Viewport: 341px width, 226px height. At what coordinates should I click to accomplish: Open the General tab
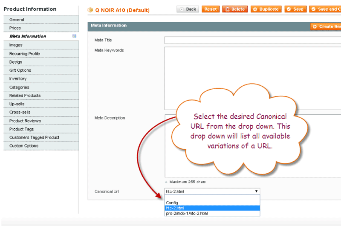pos(41,20)
